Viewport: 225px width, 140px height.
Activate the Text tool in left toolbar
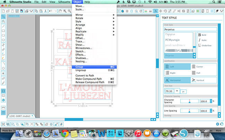3,73
